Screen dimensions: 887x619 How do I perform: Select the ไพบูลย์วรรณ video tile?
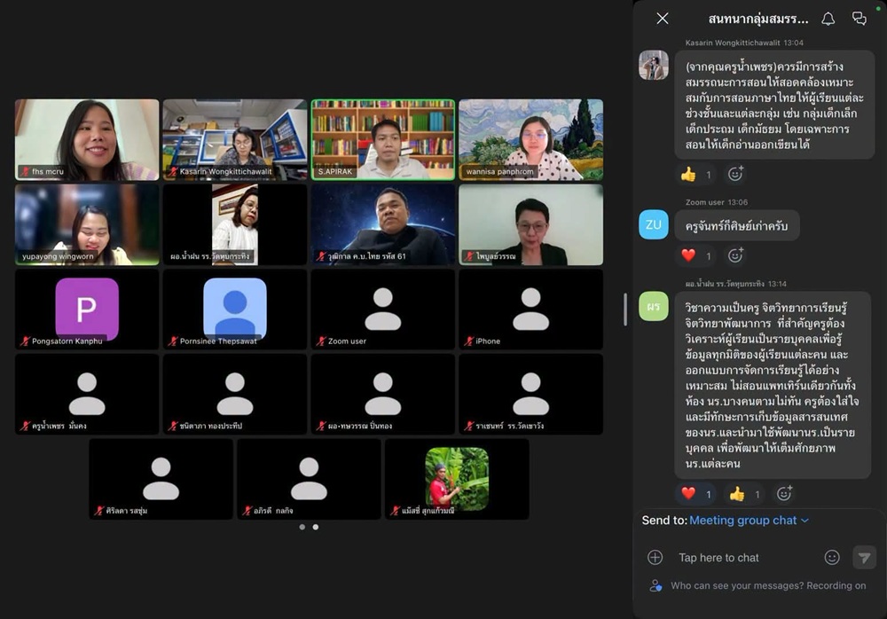pyautogui.click(x=530, y=224)
